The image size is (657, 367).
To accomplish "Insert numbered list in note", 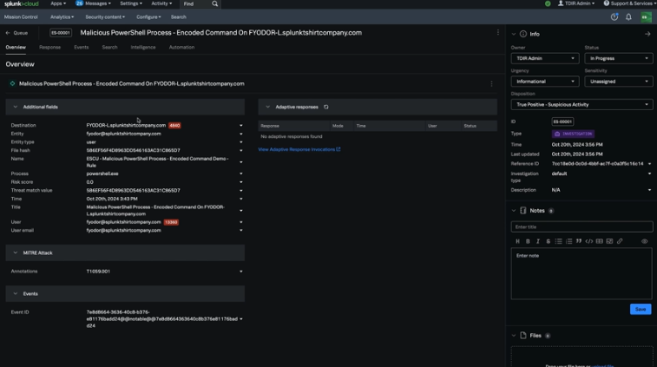I will point(568,241).
